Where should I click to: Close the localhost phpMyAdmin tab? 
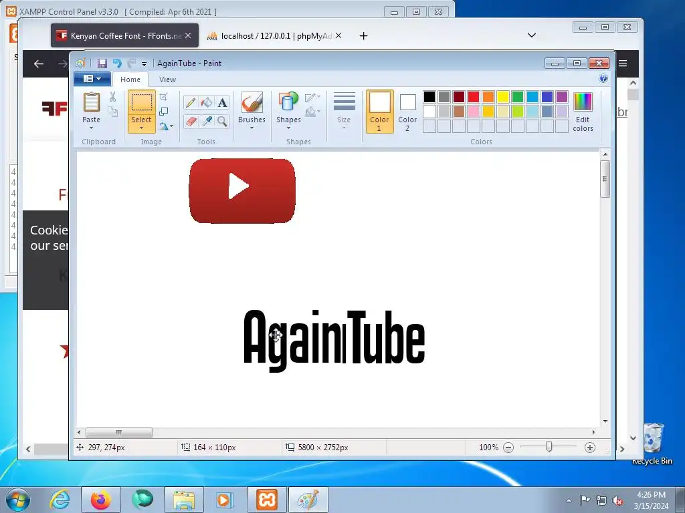[338, 35]
